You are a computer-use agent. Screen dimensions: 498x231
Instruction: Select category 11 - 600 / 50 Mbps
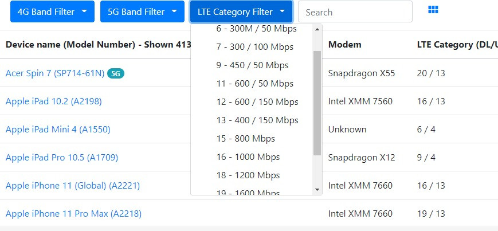(x=254, y=84)
